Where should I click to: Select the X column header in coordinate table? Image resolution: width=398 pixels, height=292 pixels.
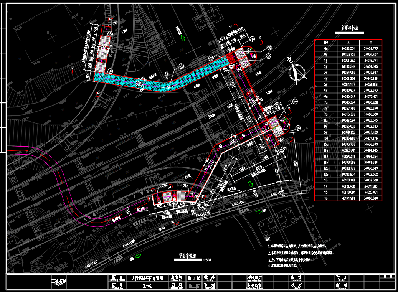point(348,42)
